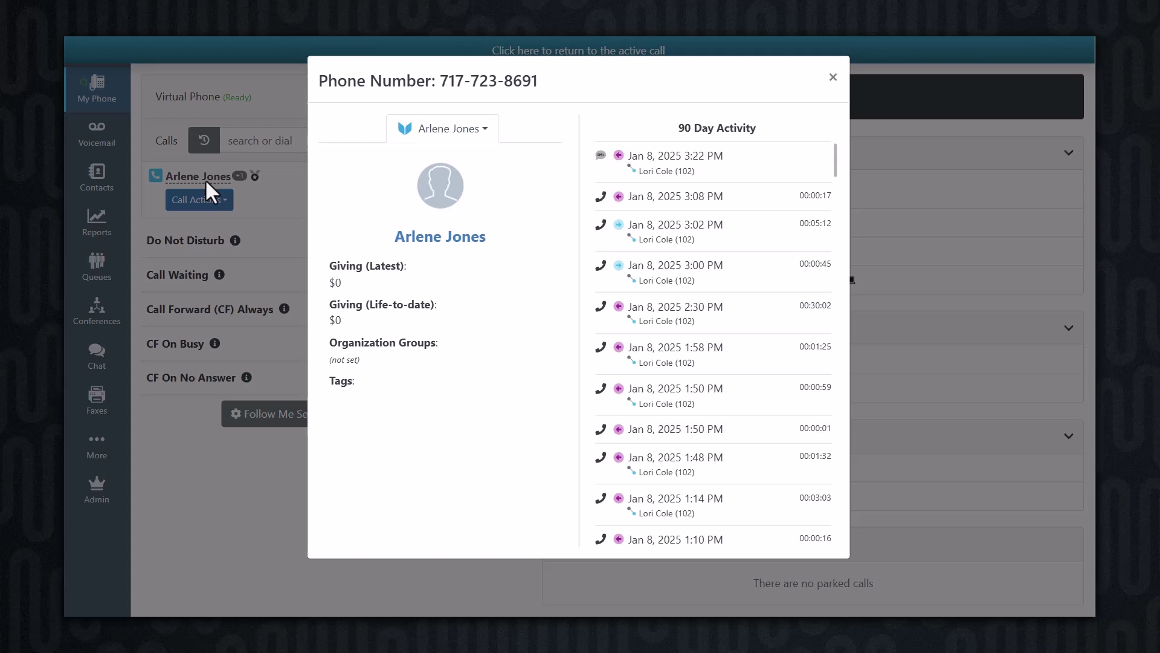Expand the Arlene Jones contact dropdown tab
The height and width of the screenshot is (653, 1160).
[442, 129]
